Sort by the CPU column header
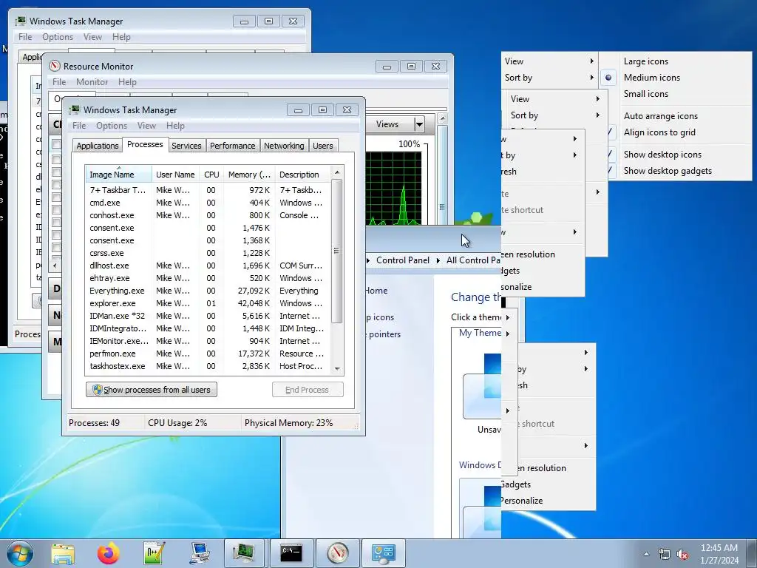757x568 pixels. pyautogui.click(x=211, y=174)
